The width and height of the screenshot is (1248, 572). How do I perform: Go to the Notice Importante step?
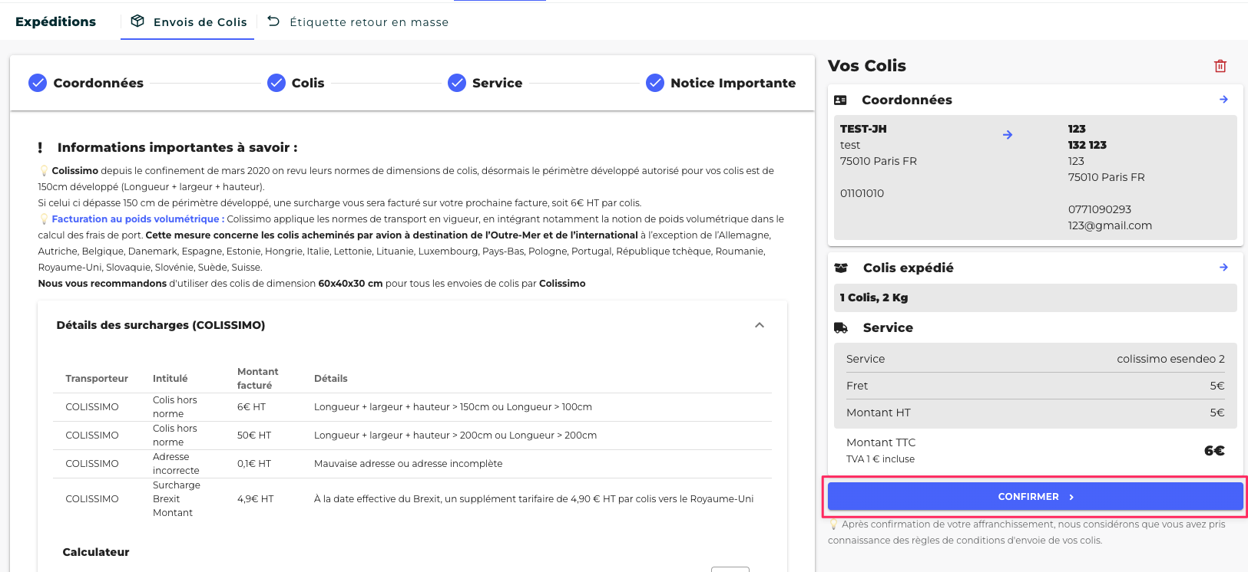tap(732, 83)
